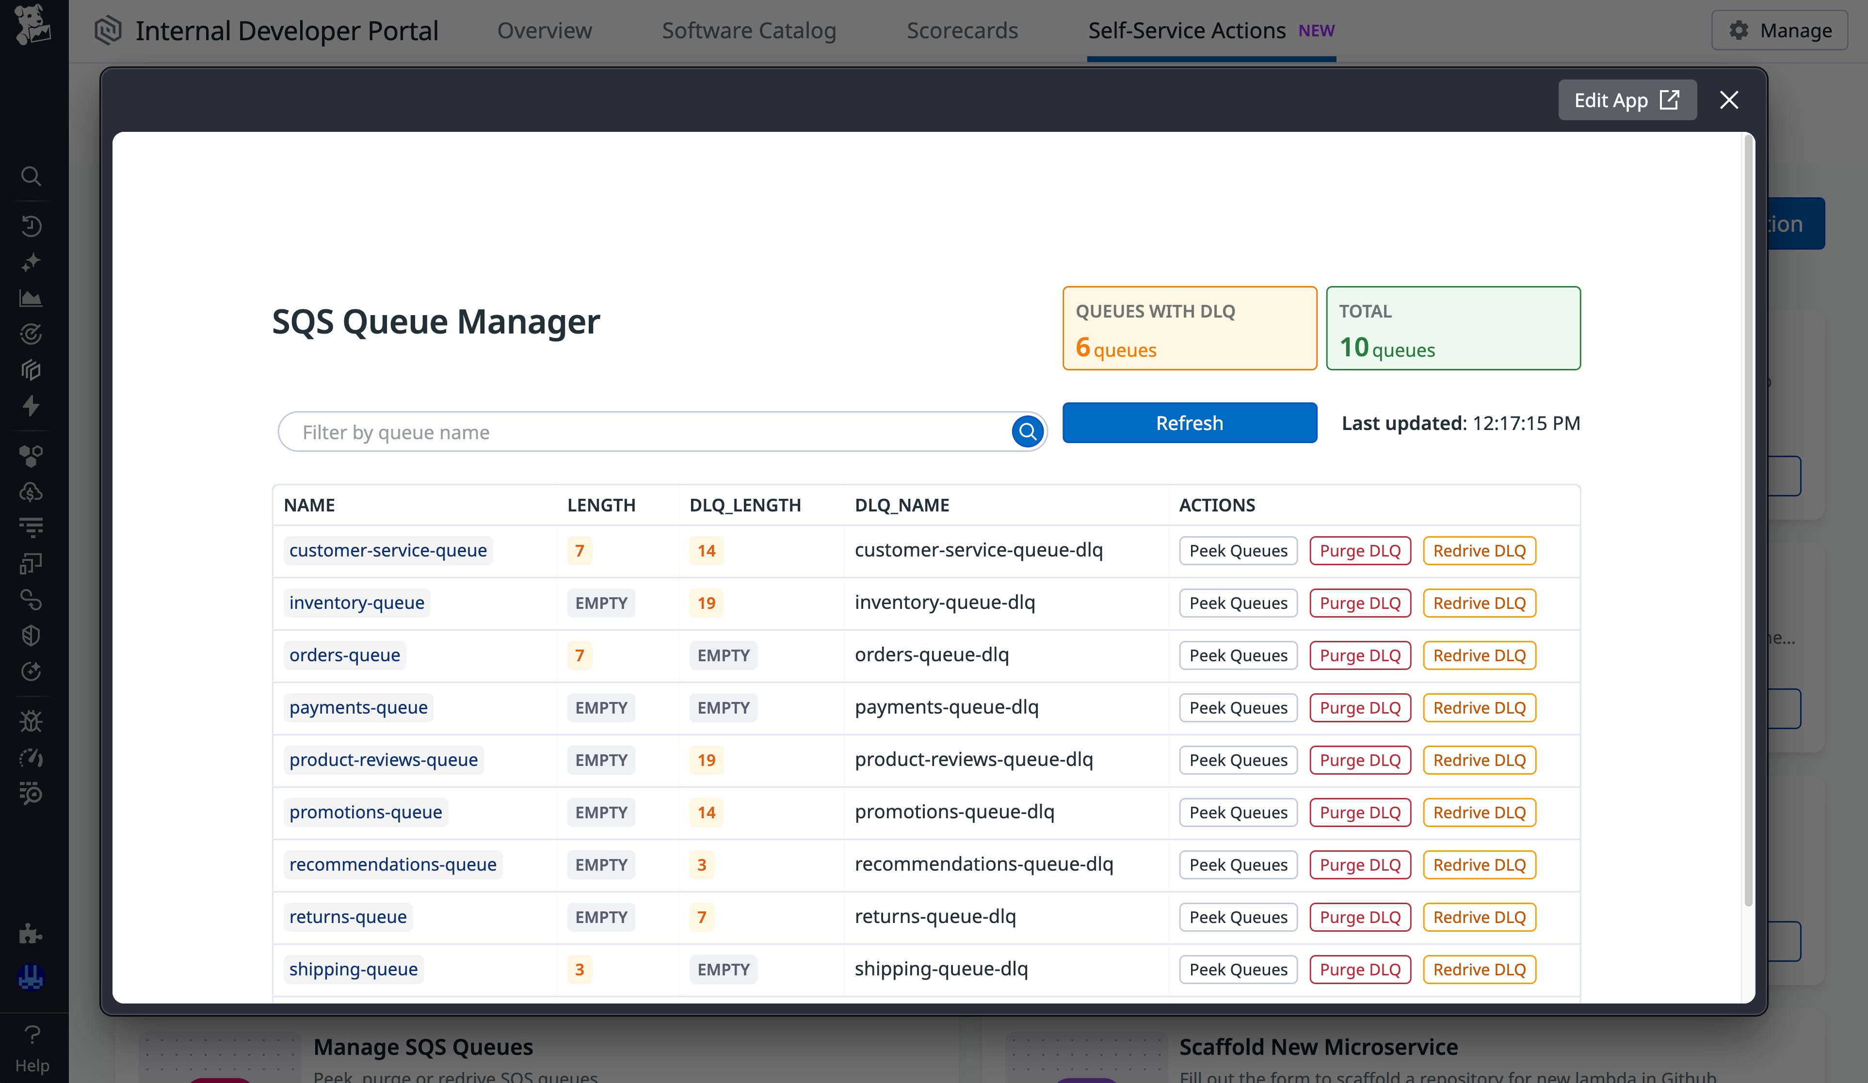Launch Bits AI via the sparkle icon
This screenshot has height=1083, width=1868.
pyautogui.click(x=31, y=262)
